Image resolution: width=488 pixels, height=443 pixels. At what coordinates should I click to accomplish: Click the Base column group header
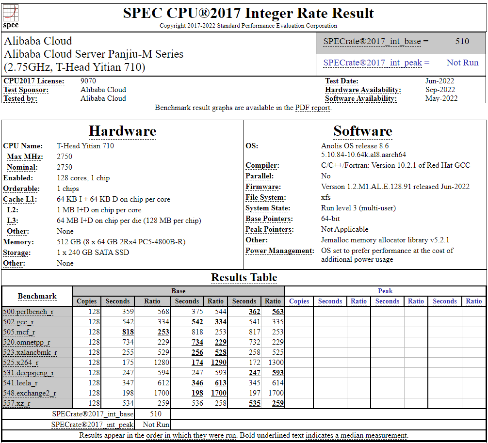coord(179,291)
